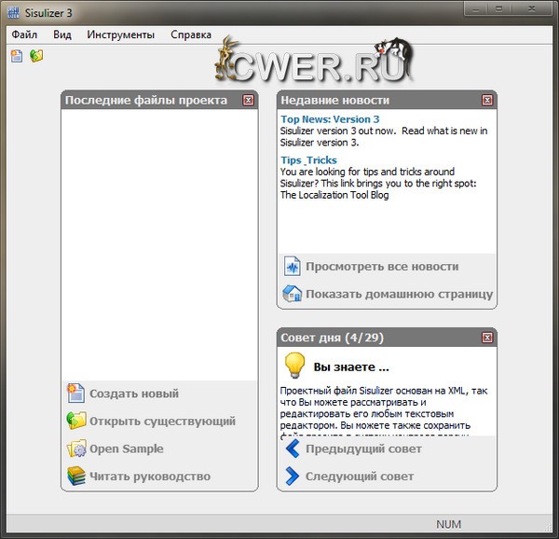The height and width of the screenshot is (539, 559).
Task: Click the open project folder toolbar icon
Action: pos(36,56)
